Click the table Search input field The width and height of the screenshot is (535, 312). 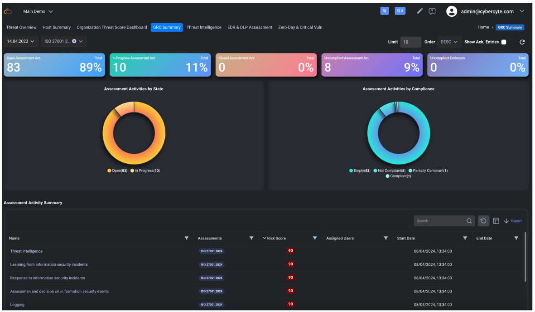tap(439, 221)
